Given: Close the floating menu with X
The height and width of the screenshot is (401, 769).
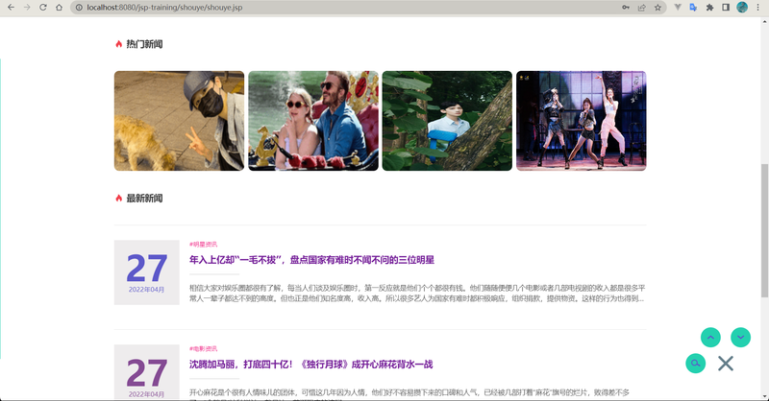Looking at the screenshot, I should click(726, 364).
